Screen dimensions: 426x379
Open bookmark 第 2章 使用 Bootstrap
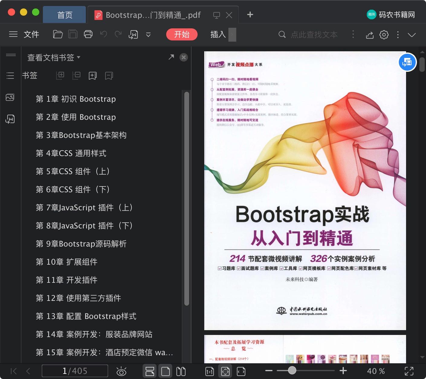pyautogui.click(x=76, y=117)
